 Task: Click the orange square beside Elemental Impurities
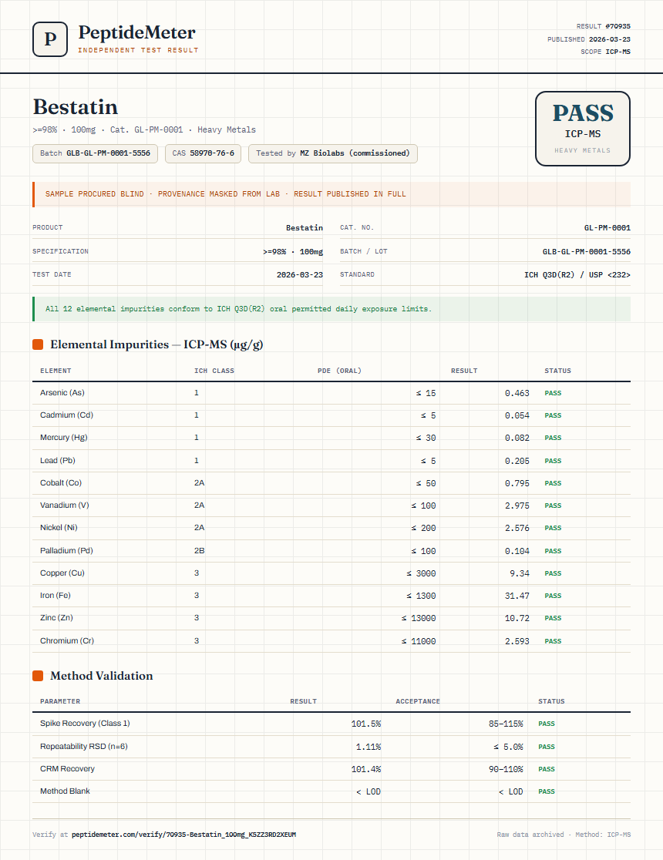tap(38, 344)
